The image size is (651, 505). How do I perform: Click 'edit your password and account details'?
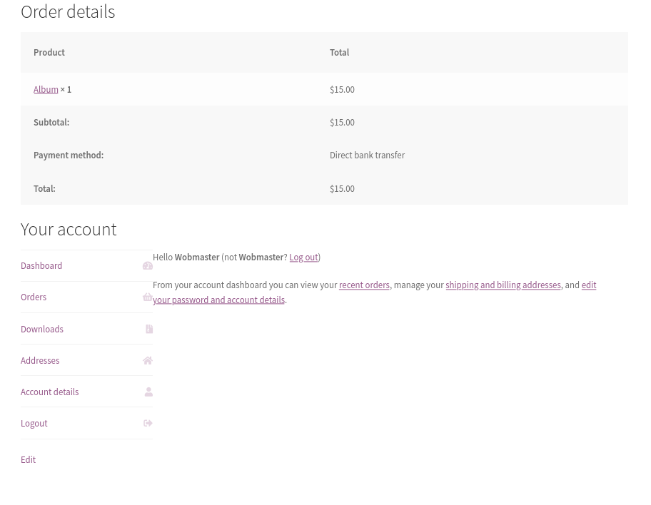tap(218, 300)
